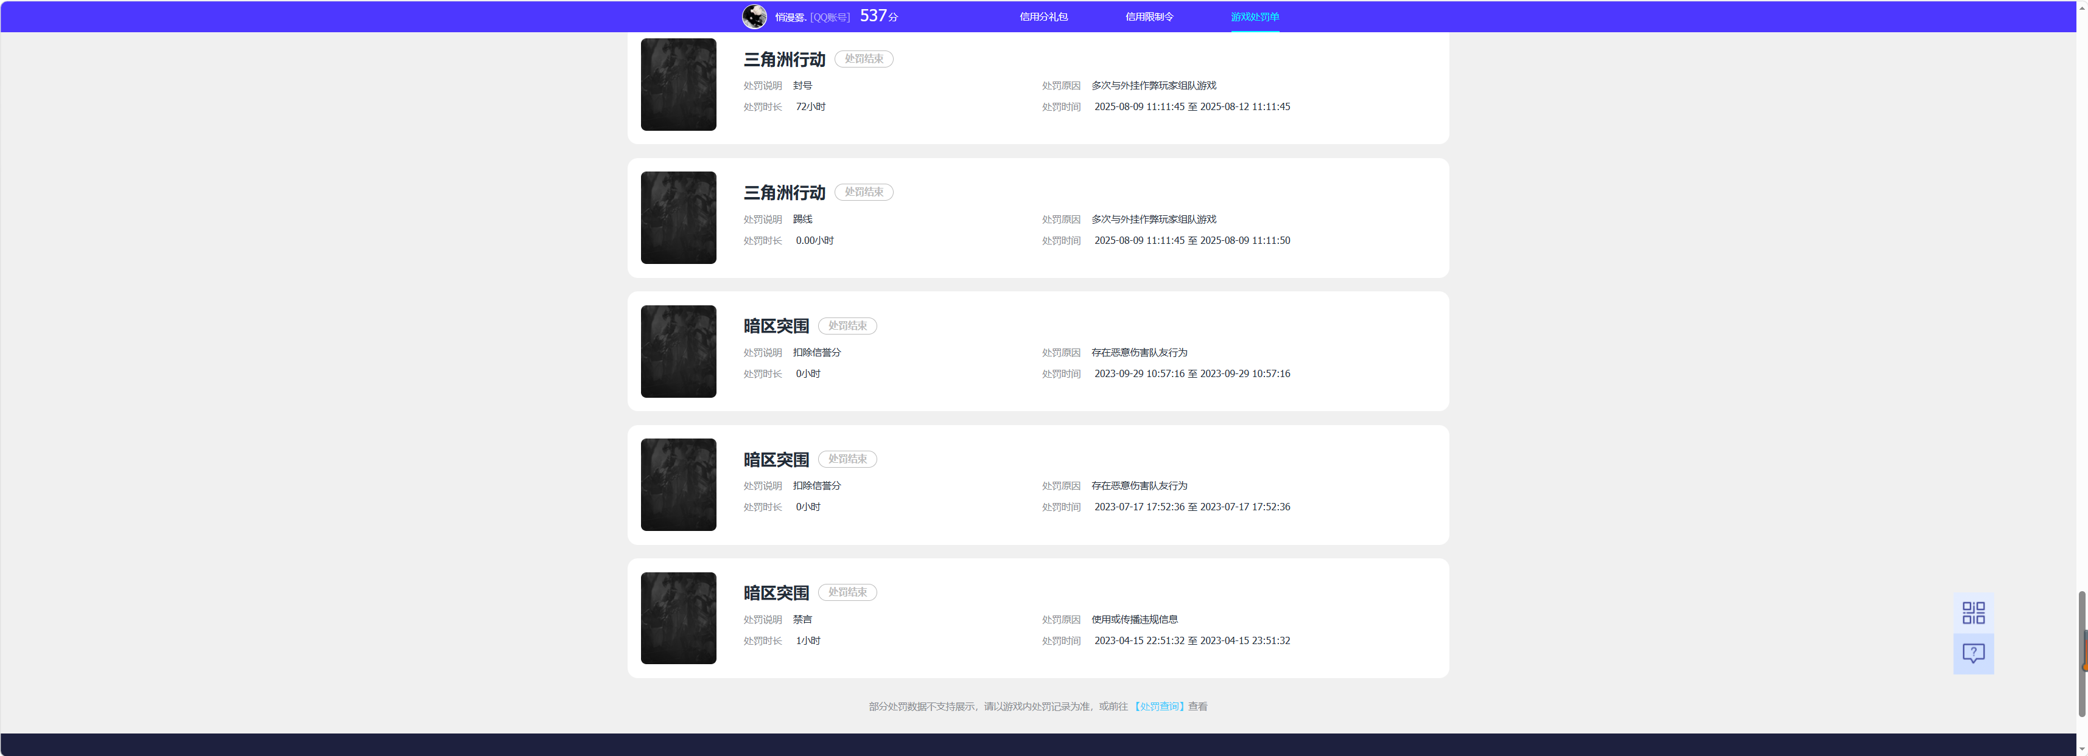Click the 537分 credit score
2088x756 pixels.
click(878, 15)
